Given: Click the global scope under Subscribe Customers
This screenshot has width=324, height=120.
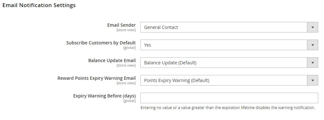Looking at the screenshot, I should (x=129, y=48).
